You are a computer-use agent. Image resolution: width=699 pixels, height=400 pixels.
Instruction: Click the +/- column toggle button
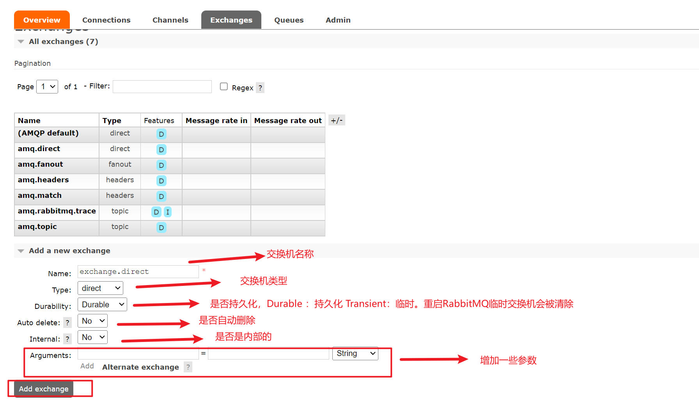[x=337, y=120]
